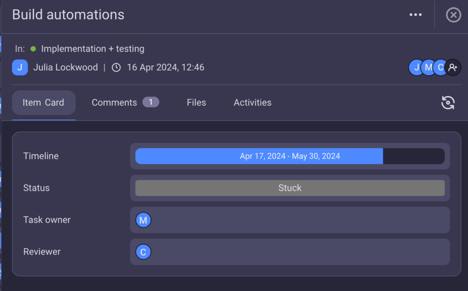Select the M avatar in Task owner row
This screenshot has width=468, height=291.
(143, 220)
